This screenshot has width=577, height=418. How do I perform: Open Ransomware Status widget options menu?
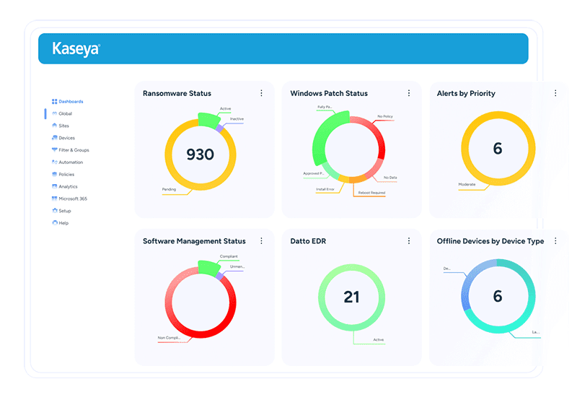coord(261,93)
